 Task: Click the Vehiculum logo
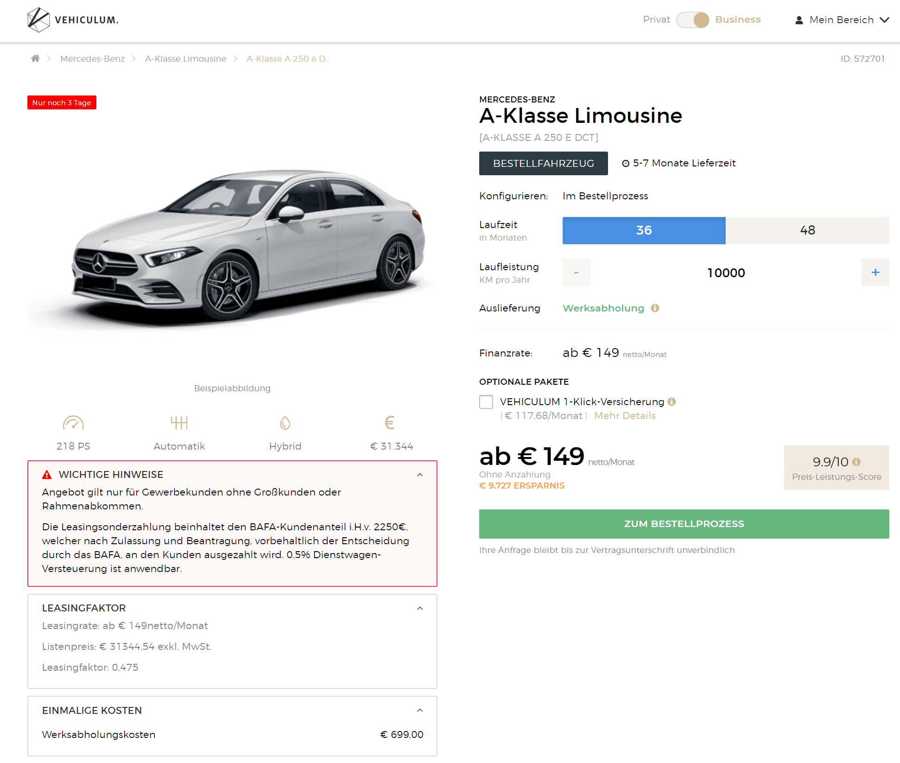[73, 20]
